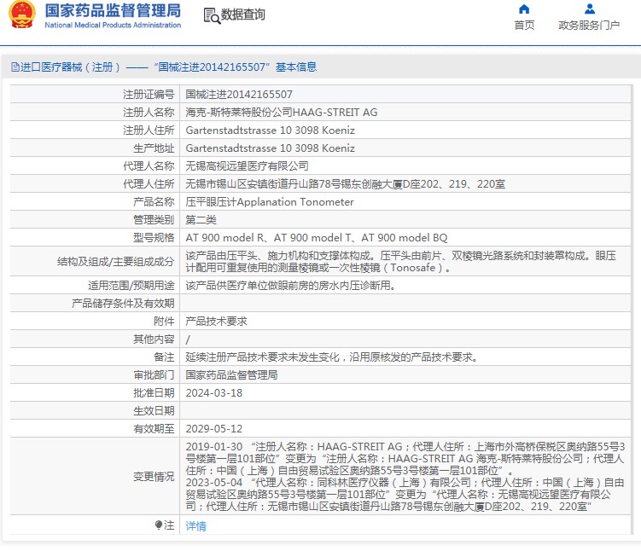Click the 注册证编号 row label

(149, 95)
